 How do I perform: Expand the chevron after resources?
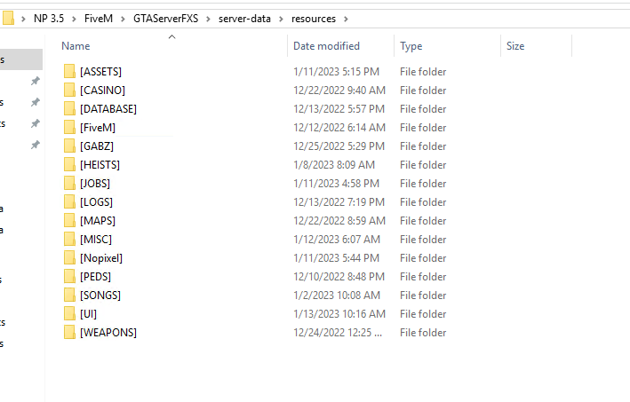(346, 19)
